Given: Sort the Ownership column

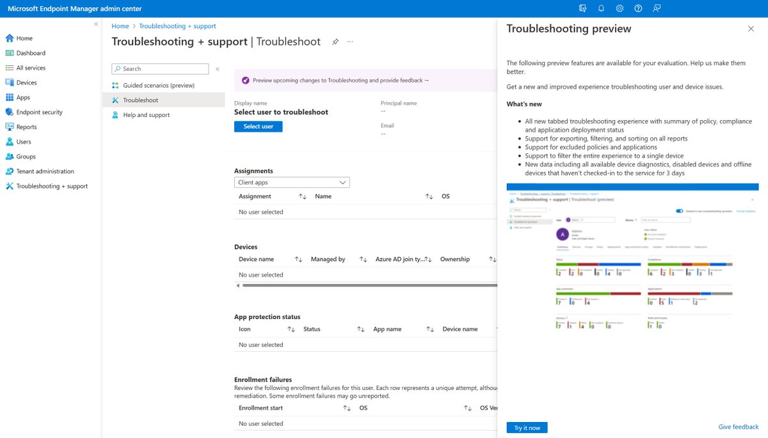Looking at the screenshot, I should pyautogui.click(x=492, y=260).
